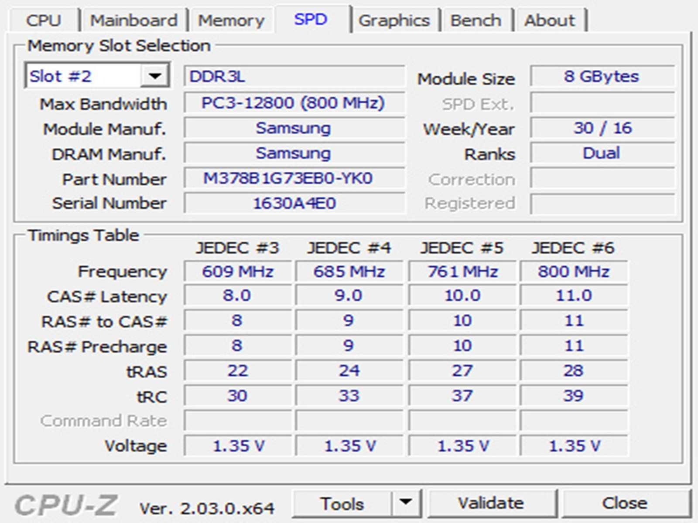Click the tRAS value 27
698x523 pixels.
coord(462,371)
